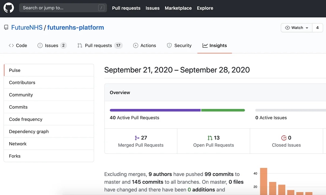The height and width of the screenshot is (195, 326).
Task: Open Marketplace in top navigation
Action: click(178, 8)
